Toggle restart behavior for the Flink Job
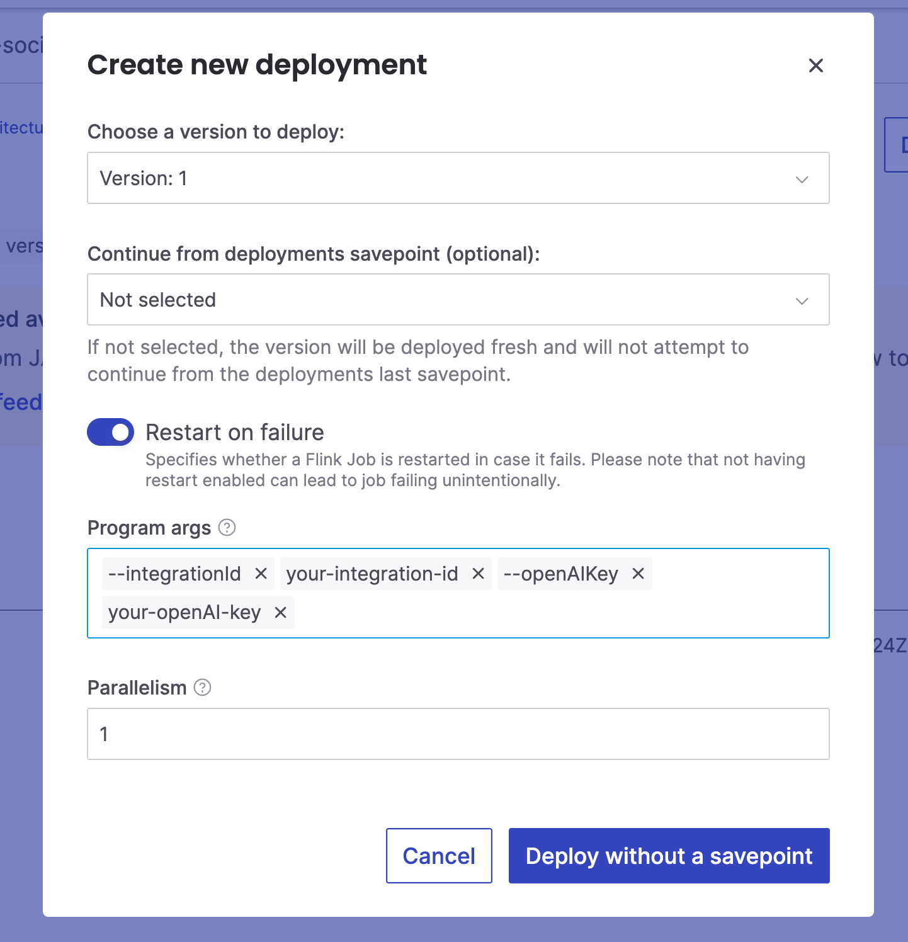 click(110, 432)
